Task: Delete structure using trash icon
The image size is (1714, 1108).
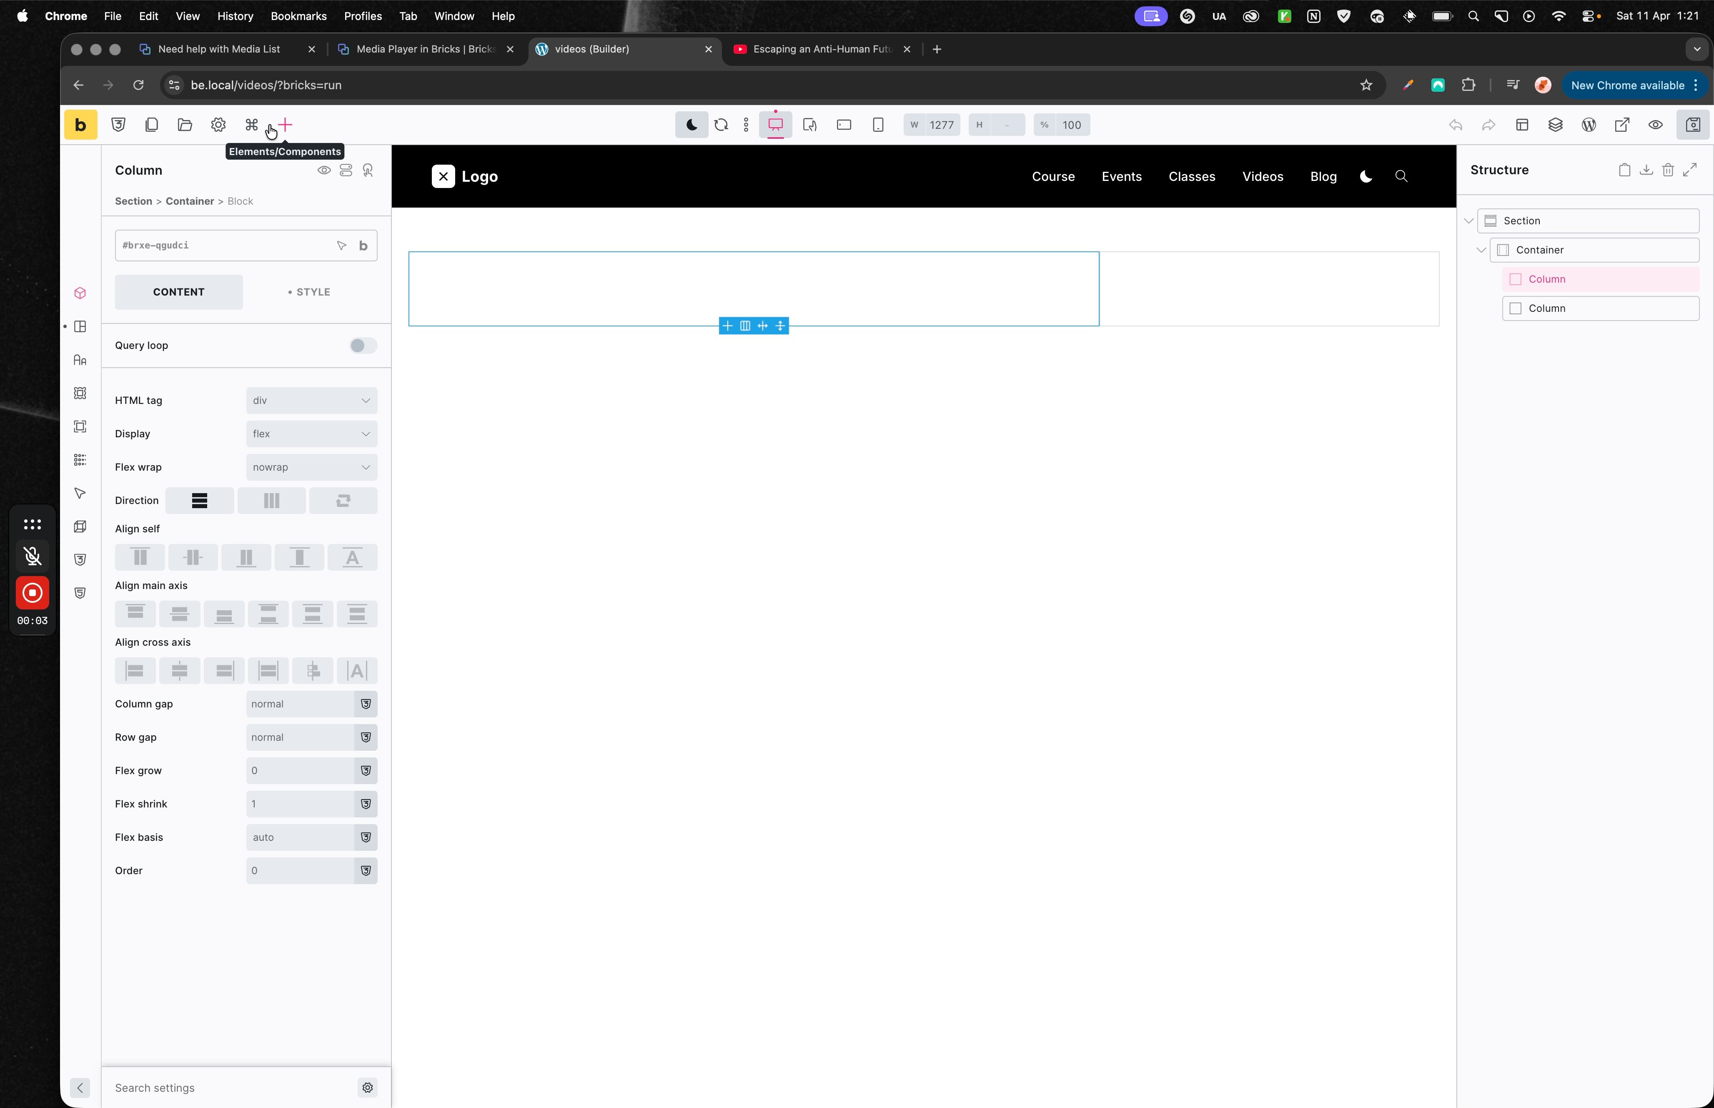Action: tap(1668, 170)
